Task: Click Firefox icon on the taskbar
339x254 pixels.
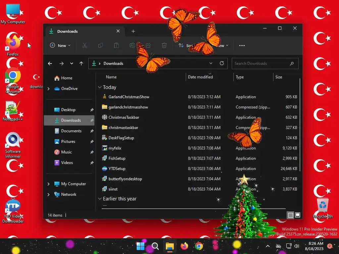Action: (x=184, y=246)
